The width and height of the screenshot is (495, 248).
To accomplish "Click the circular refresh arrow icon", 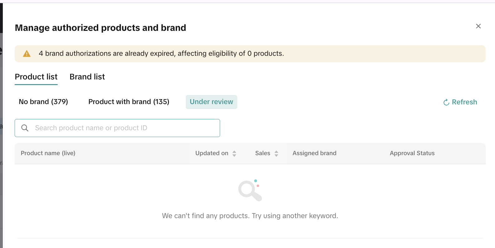I will point(446,102).
